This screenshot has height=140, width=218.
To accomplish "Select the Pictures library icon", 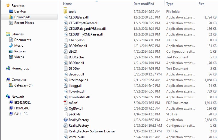I will point(11,51).
